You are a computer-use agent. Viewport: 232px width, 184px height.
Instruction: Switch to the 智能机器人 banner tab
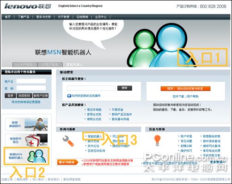[x=75, y=65]
